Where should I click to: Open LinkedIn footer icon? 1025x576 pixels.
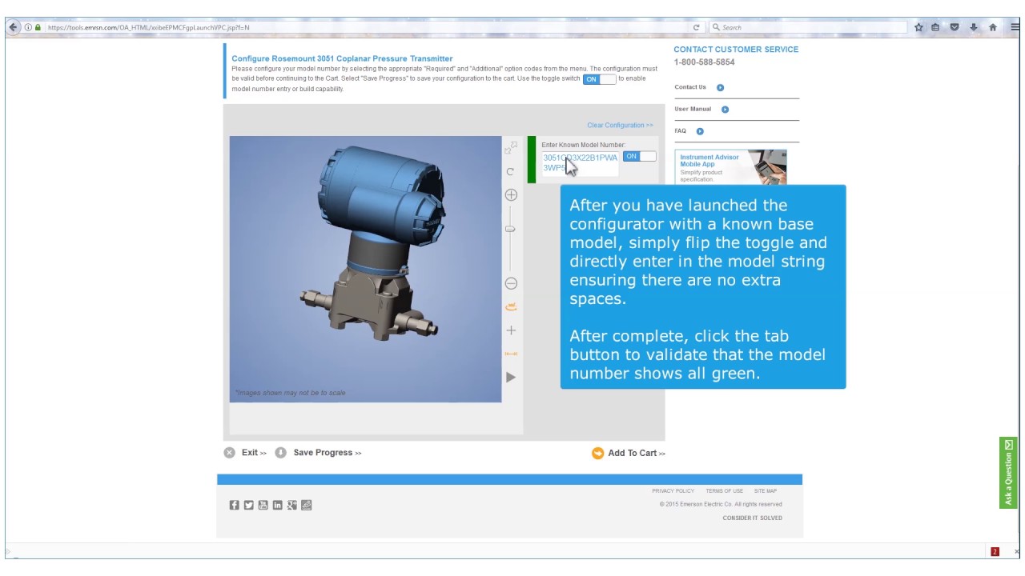click(277, 505)
